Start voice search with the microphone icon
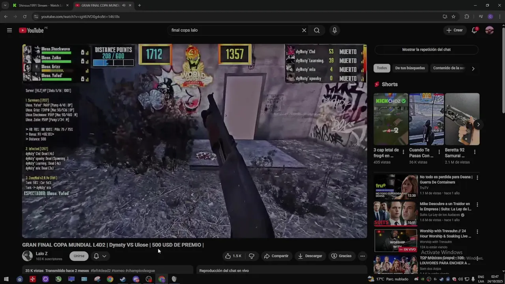This screenshot has height=284, width=505. [x=335, y=30]
